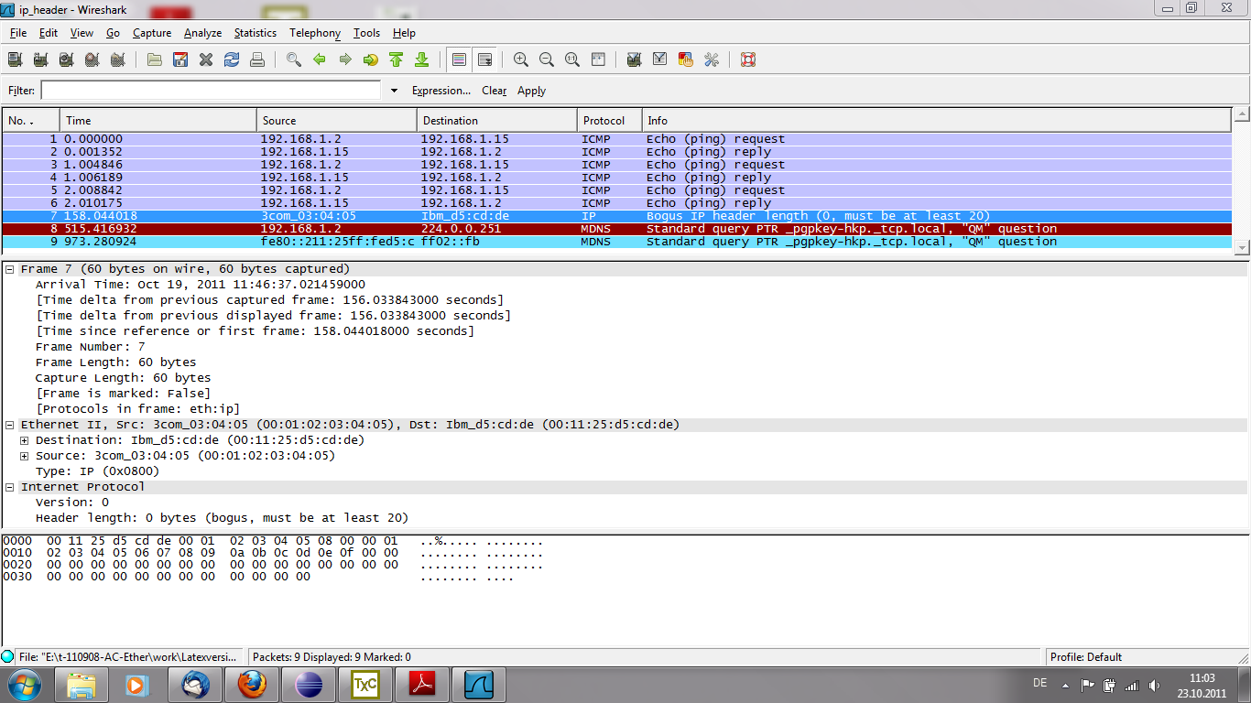
Task: Go to packet number icon
Action: coord(371,59)
